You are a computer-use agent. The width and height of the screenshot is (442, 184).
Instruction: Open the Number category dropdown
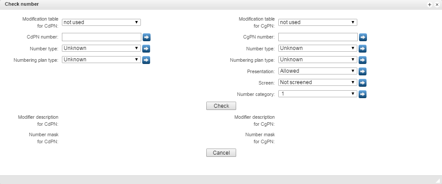(318, 93)
